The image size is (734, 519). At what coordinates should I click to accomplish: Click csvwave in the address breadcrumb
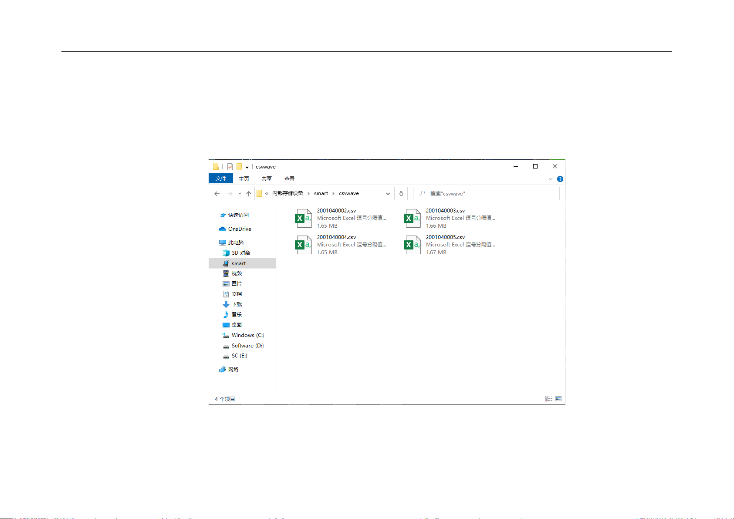click(349, 193)
